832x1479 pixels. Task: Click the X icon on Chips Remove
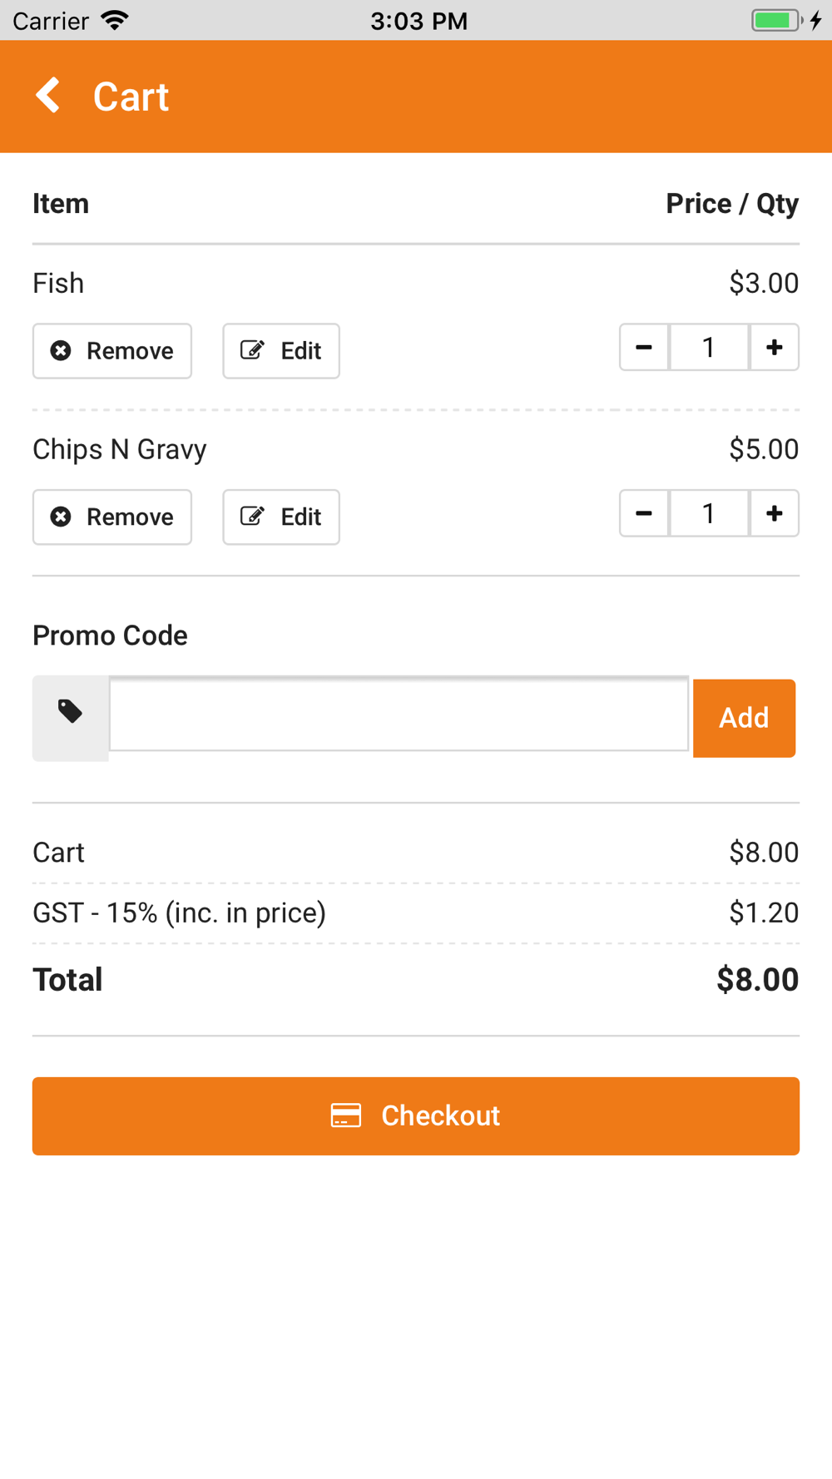(61, 517)
